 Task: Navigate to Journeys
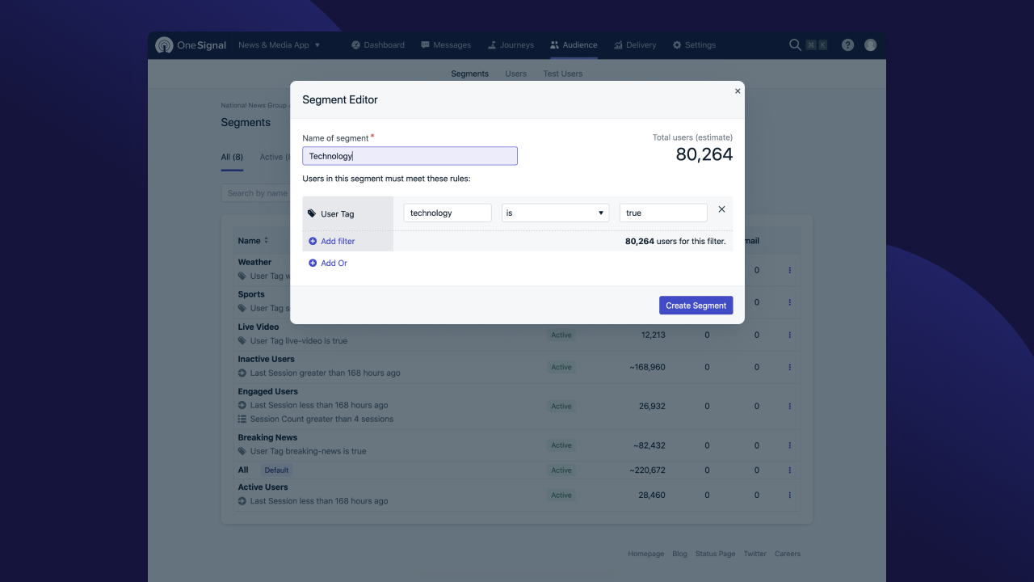(x=511, y=45)
